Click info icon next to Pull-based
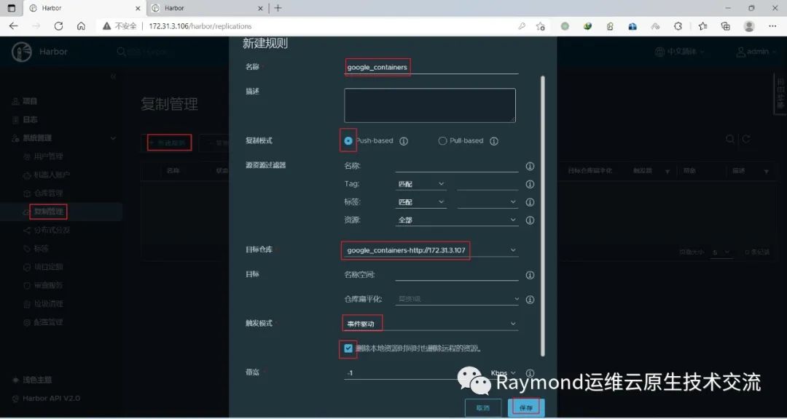This screenshot has height=419, width=787. pyautogui.click(x=494, y=141)
